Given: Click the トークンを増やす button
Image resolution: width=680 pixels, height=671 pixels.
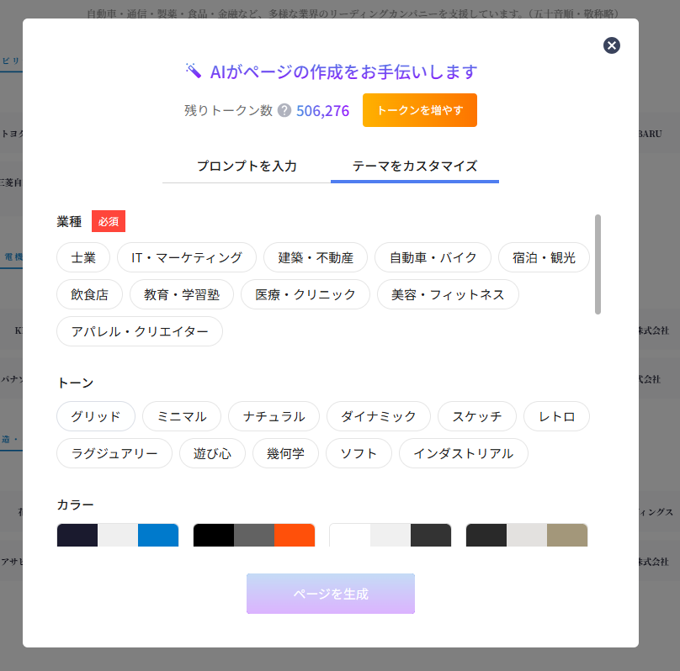Looking at the screenshot, I should (x=420, y=110).
